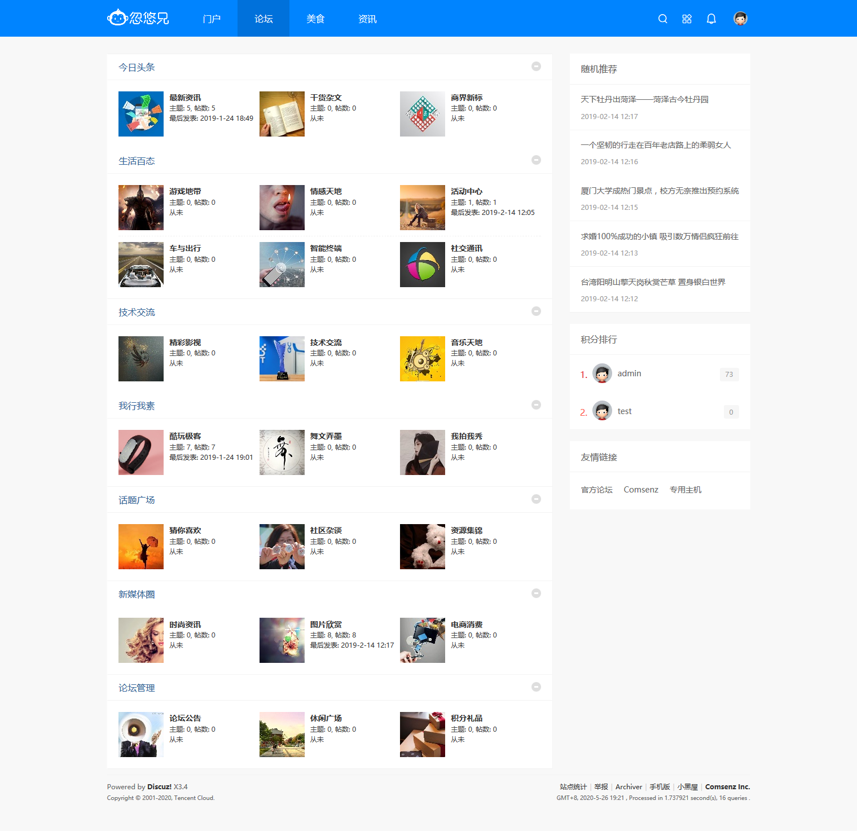Open the 美食 nav tab
Viewport: 857px width, 831px height.
315,19
